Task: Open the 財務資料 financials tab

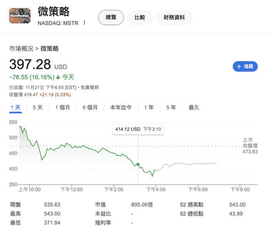Action: tap(174, 17)
